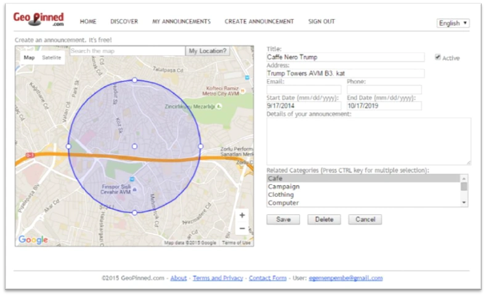Go to the HOME menu
The width and height of the screenshot is (486, 296).
(x=88, y=22)
